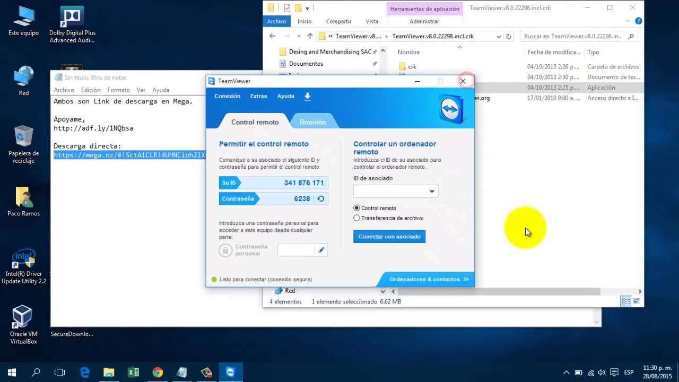Open the quick access toolbar customize arrow
This screenshot has width=679, height=382.
307,8
